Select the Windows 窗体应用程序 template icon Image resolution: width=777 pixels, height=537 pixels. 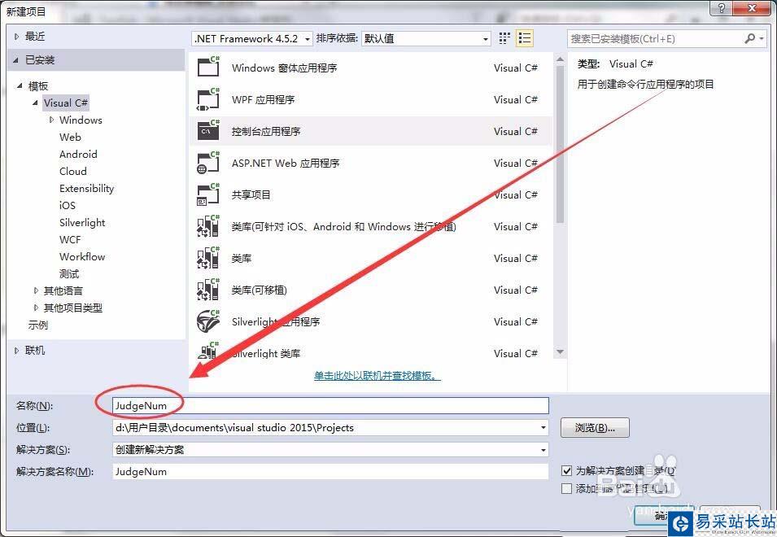coord(208,67)
